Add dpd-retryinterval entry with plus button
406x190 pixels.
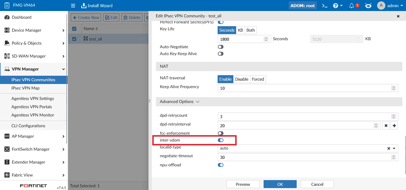394,126
